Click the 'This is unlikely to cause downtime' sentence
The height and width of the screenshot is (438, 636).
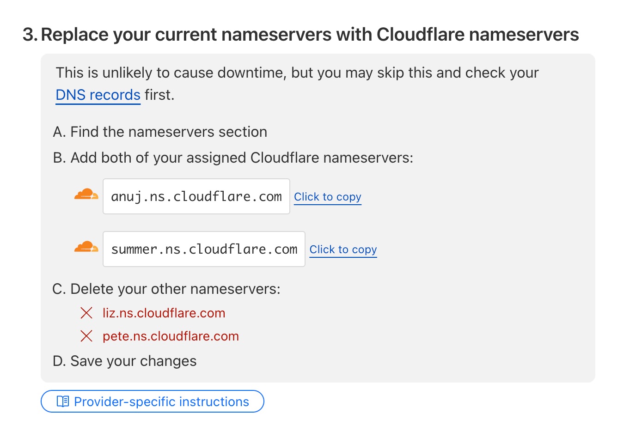pos(297,84)
